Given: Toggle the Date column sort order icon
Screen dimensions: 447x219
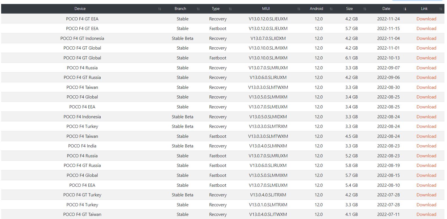Looking at the screenshot, I should (x=405, y=9).
